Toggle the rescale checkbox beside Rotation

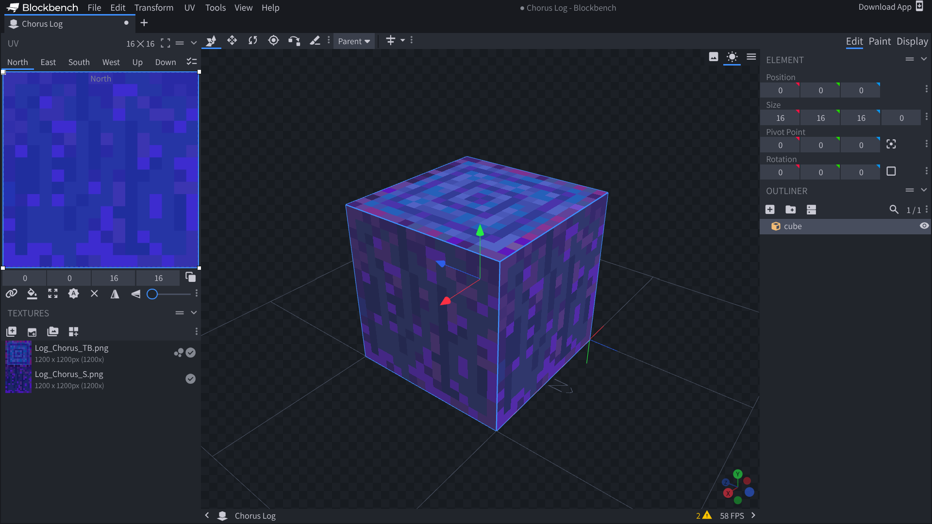pyautogui.click(x=891, y=172)
